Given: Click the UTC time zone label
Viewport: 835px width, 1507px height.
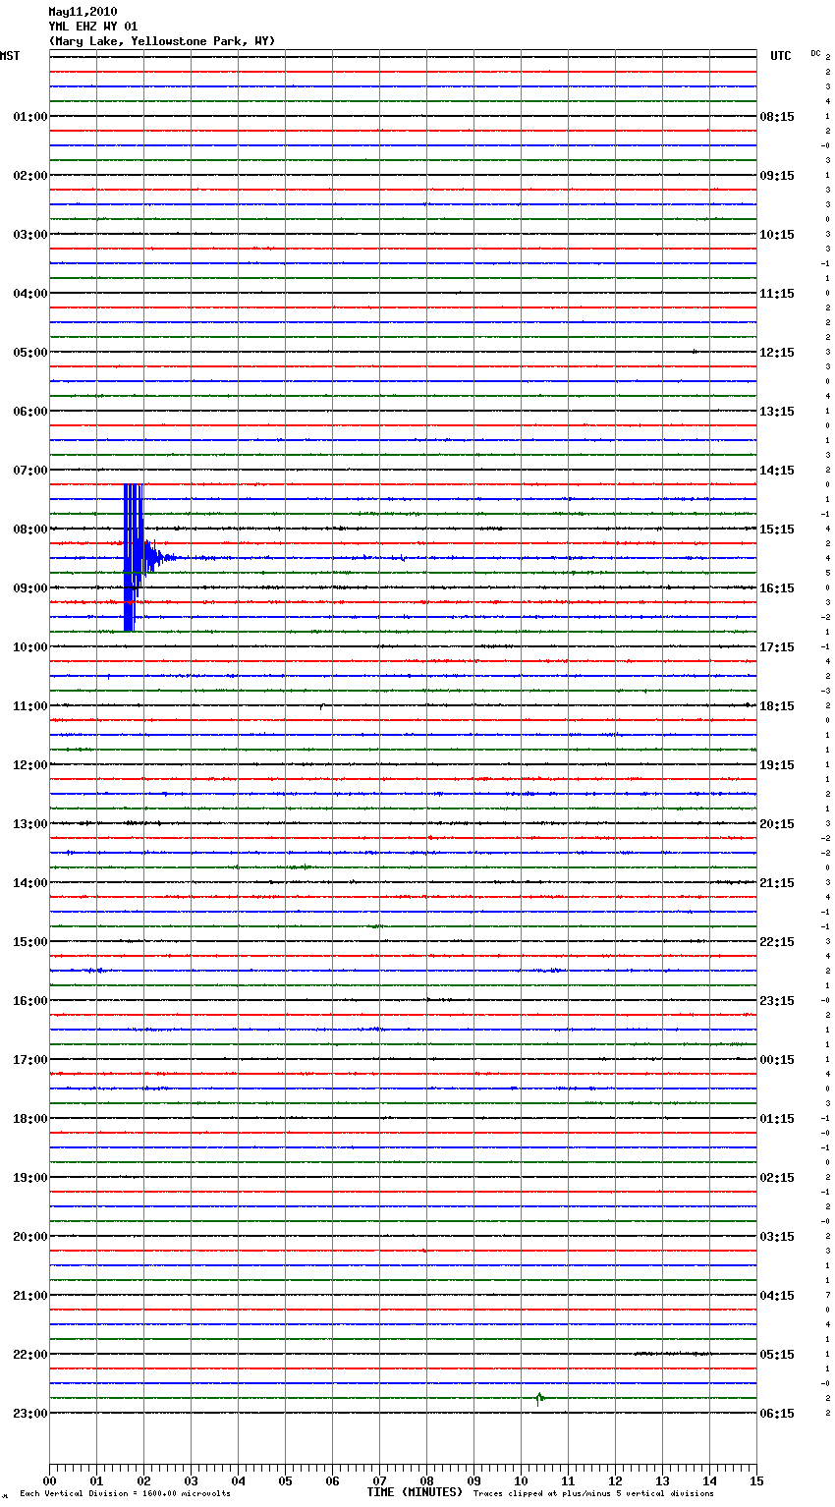Looking at the screenshot, I should (781, 56).
